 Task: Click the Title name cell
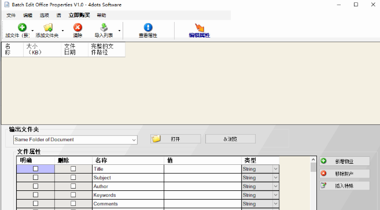[x=128, y=169]
